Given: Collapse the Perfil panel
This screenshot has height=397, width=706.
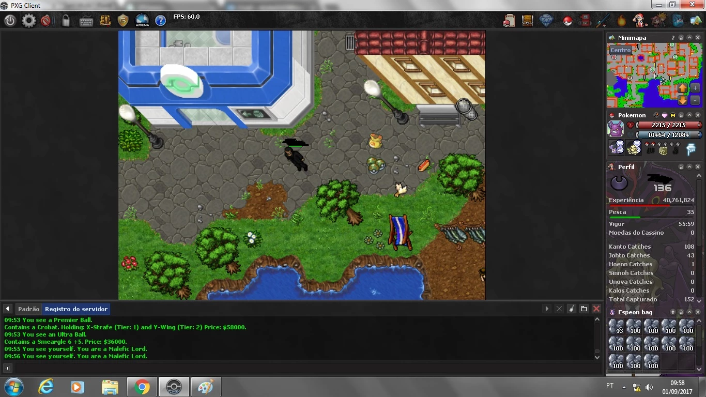Looking at the screenshot, I should click(689, 167).
